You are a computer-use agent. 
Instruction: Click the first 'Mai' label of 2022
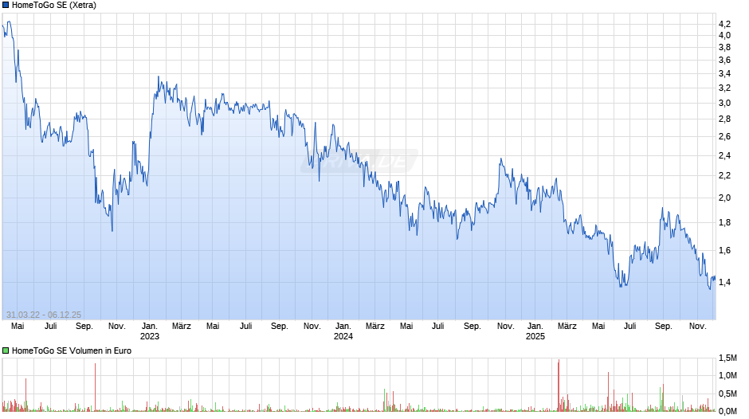coord(18,326)
